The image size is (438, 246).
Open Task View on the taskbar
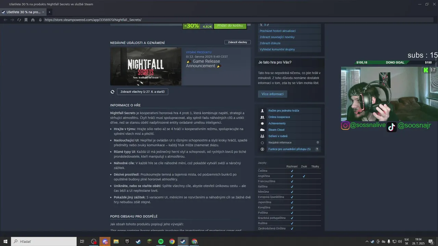click(x=82, y=242)
